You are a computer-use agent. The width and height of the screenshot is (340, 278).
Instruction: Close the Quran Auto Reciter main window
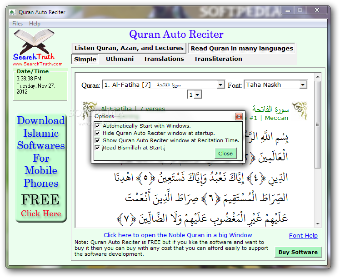[x=317, y=10]
